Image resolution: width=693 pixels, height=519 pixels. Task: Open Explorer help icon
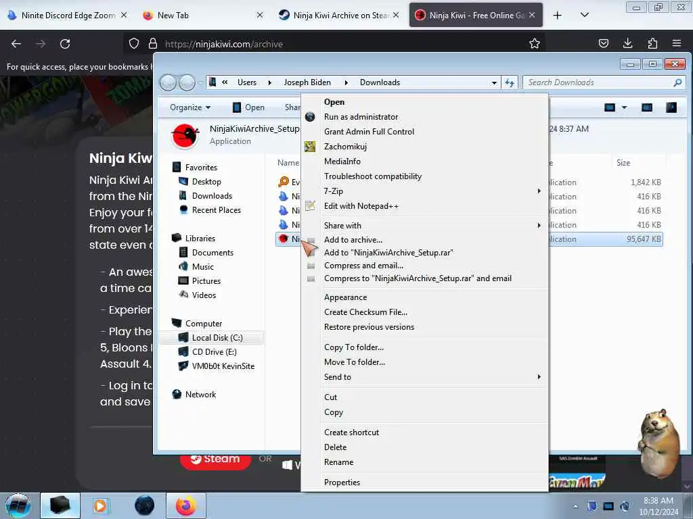[x=671, y=107]
